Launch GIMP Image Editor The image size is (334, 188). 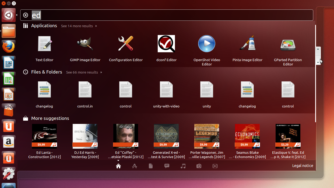pyautogui.click(x=85, y=48)
